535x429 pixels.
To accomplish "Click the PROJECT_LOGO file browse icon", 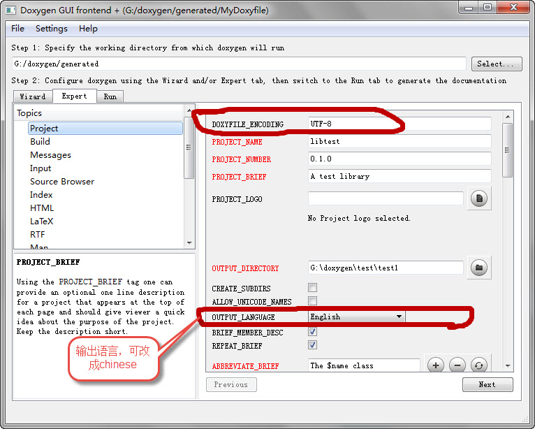I will [x=479, y=198].
